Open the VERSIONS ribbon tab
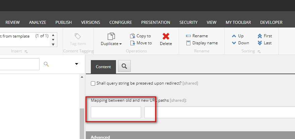 91,22
